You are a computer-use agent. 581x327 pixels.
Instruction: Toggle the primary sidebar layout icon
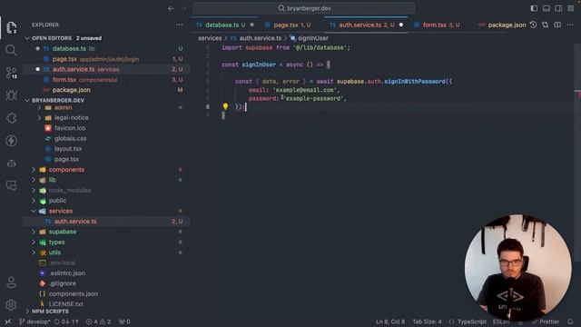click(534, 8)
